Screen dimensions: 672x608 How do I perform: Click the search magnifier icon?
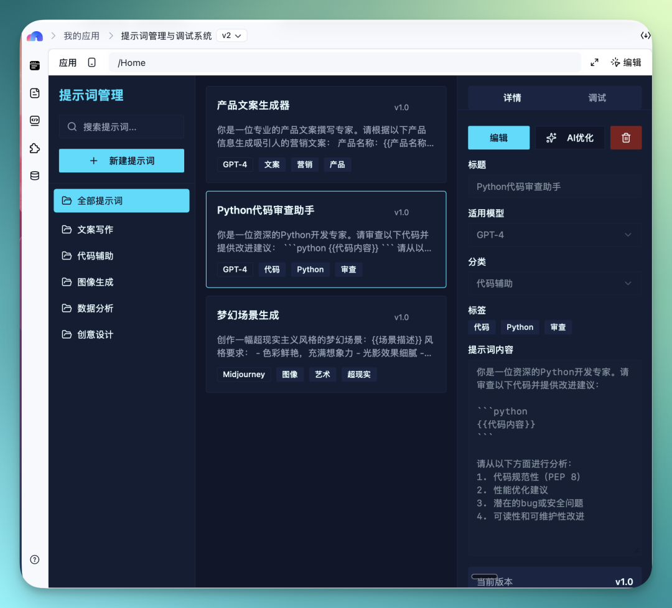(x=72, y=127)
